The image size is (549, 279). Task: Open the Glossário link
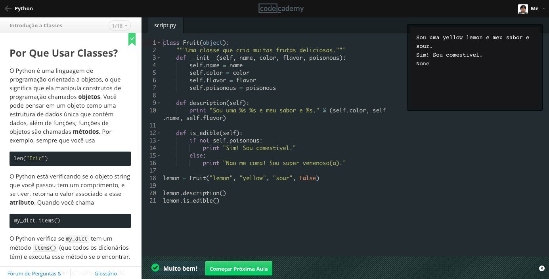[x=106, y=273]
